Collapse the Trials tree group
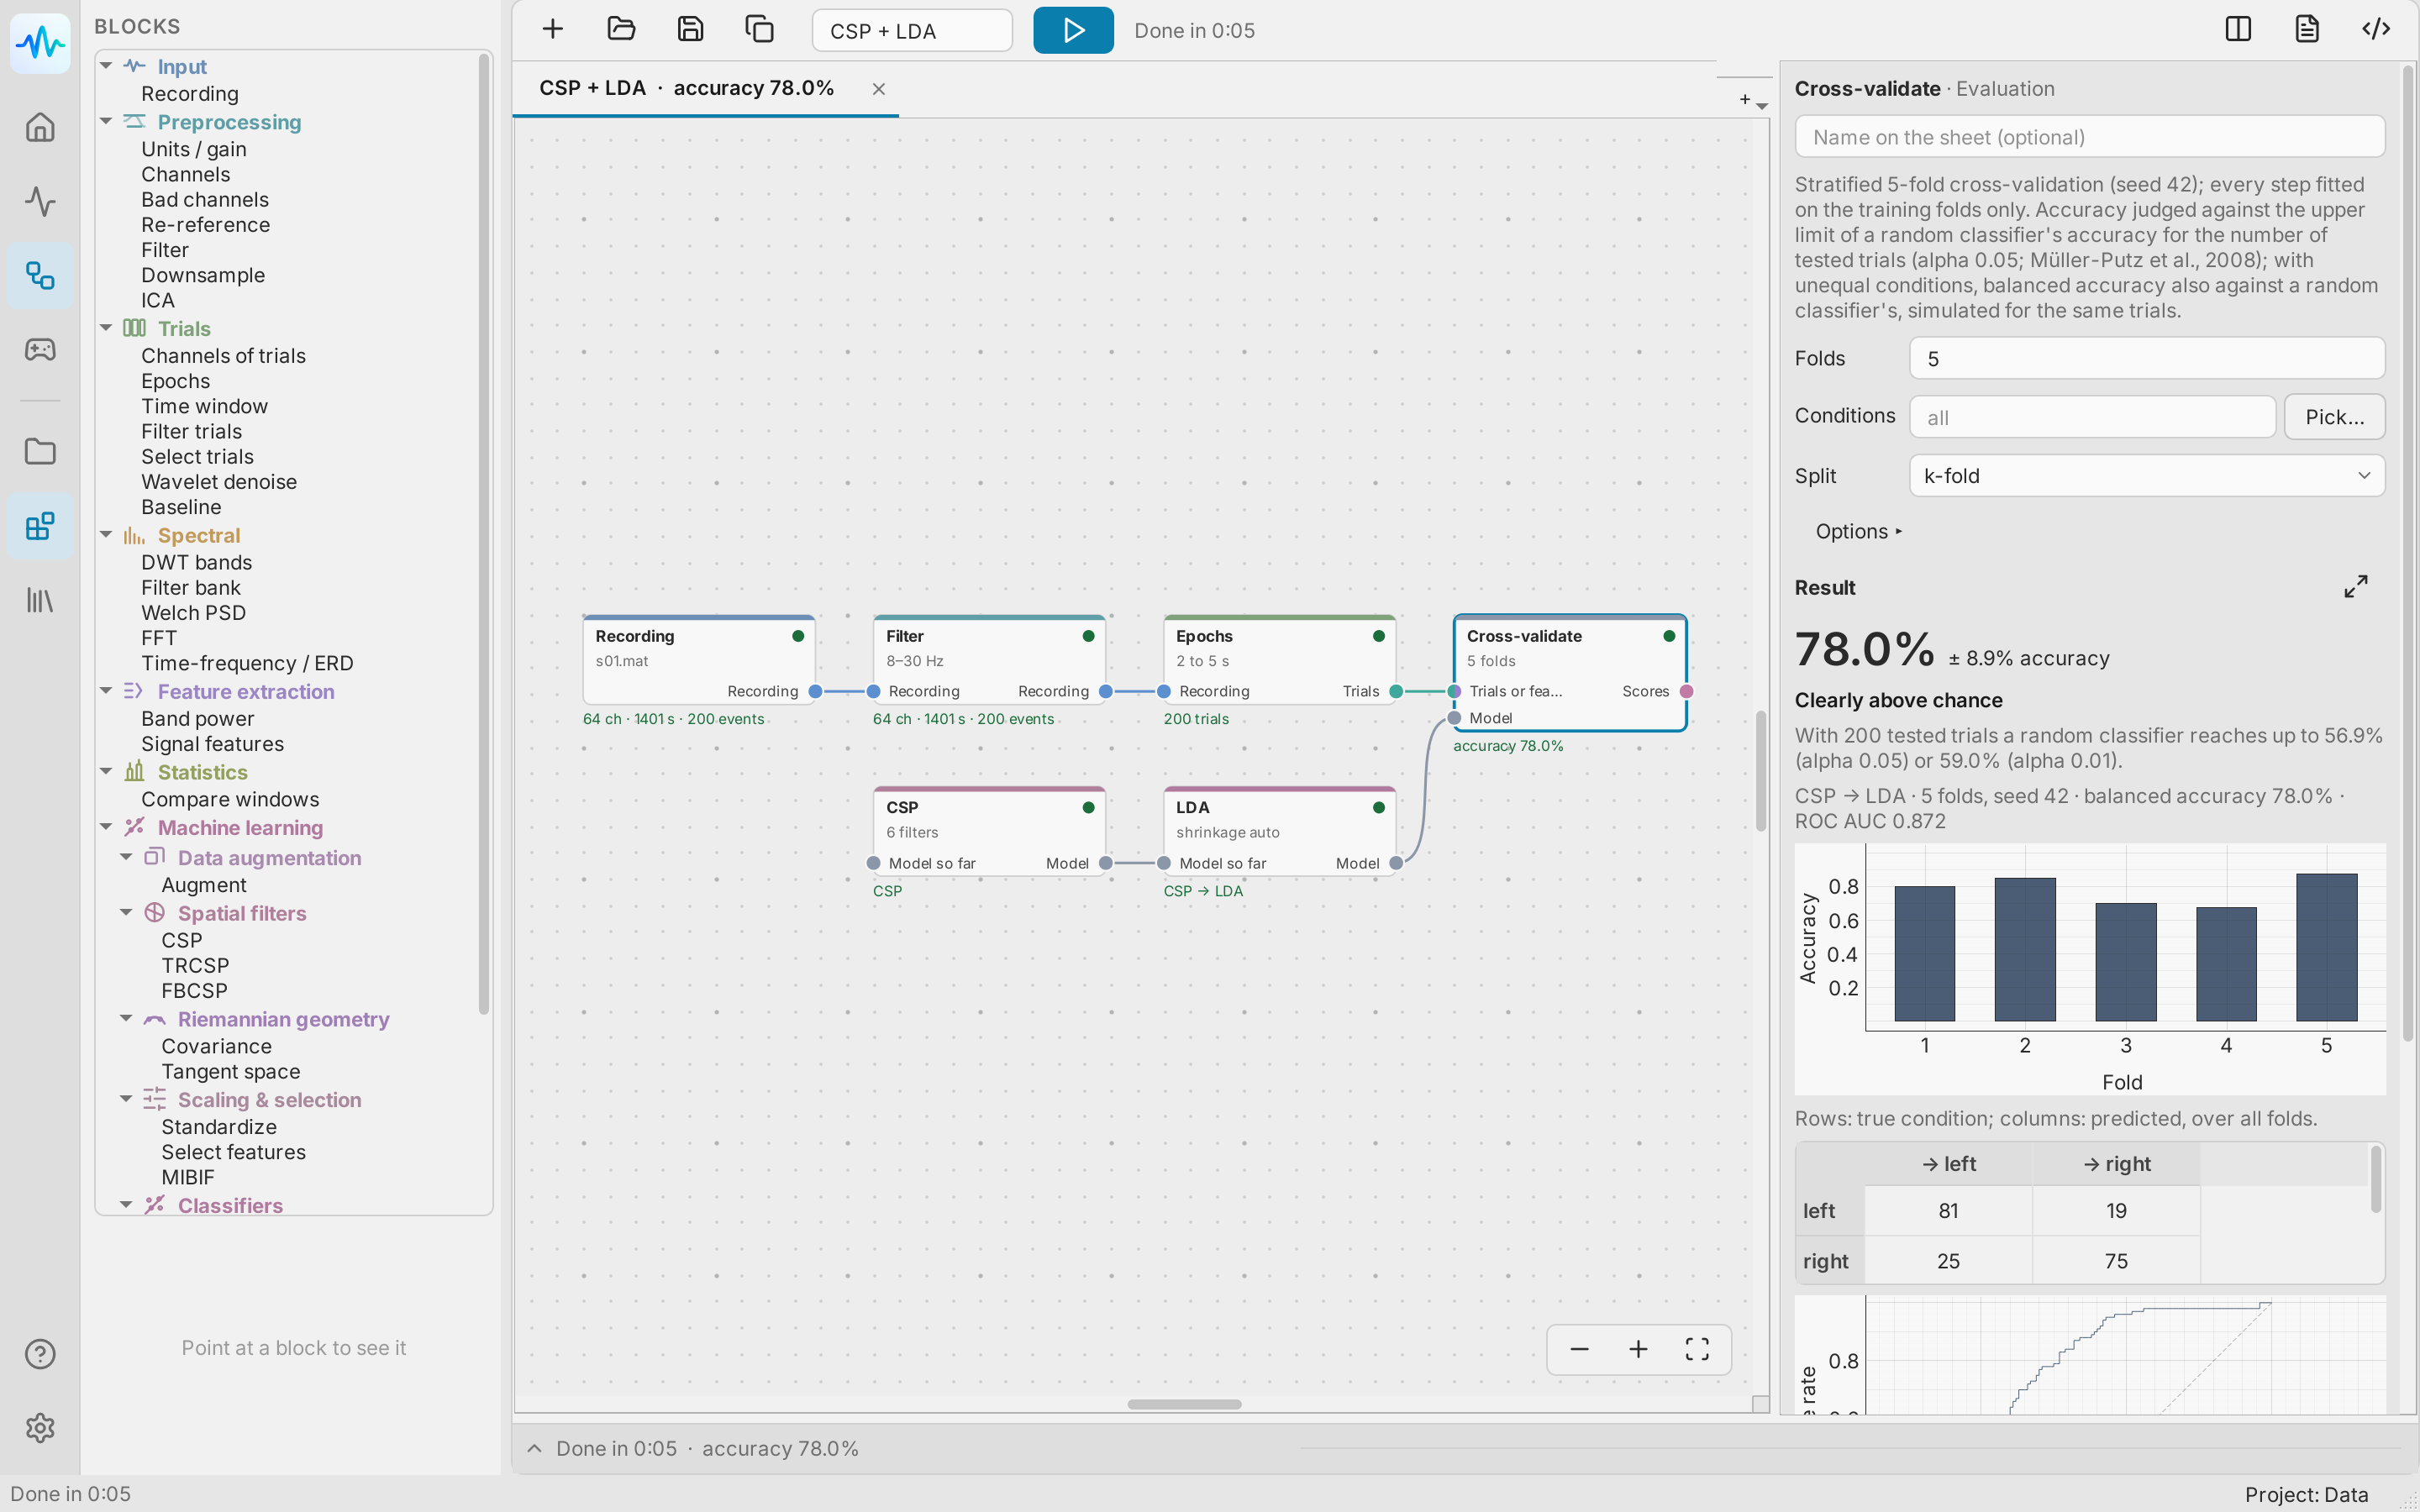 (x=106, y=328)
